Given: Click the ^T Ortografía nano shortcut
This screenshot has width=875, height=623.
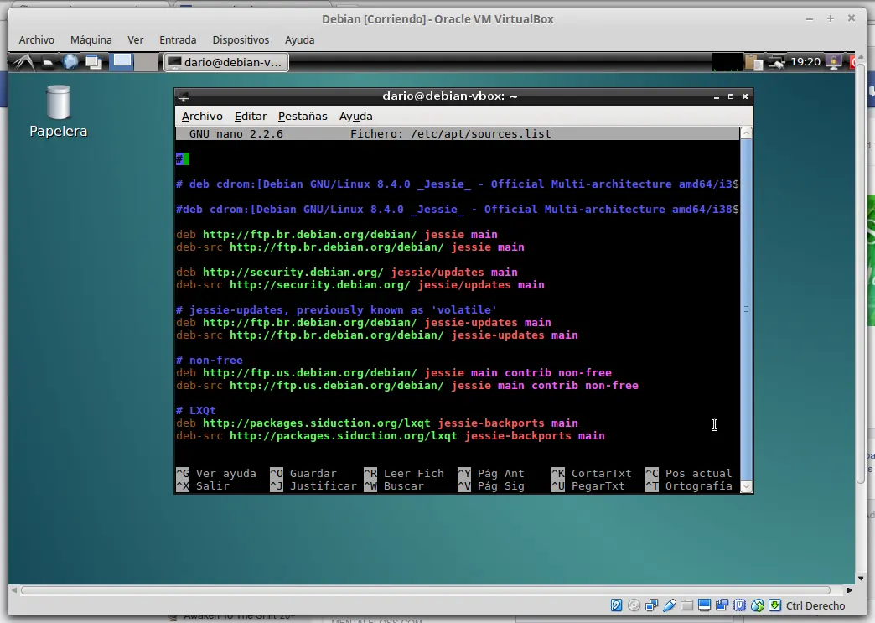Looking at the screenshot, I should (689, 486).
